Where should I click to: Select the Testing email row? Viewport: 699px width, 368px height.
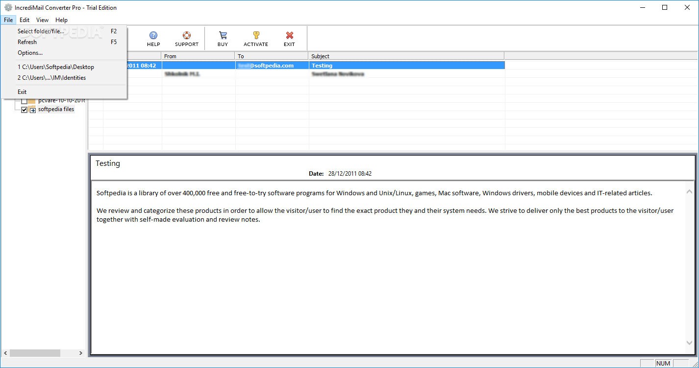tap(316, 65)
